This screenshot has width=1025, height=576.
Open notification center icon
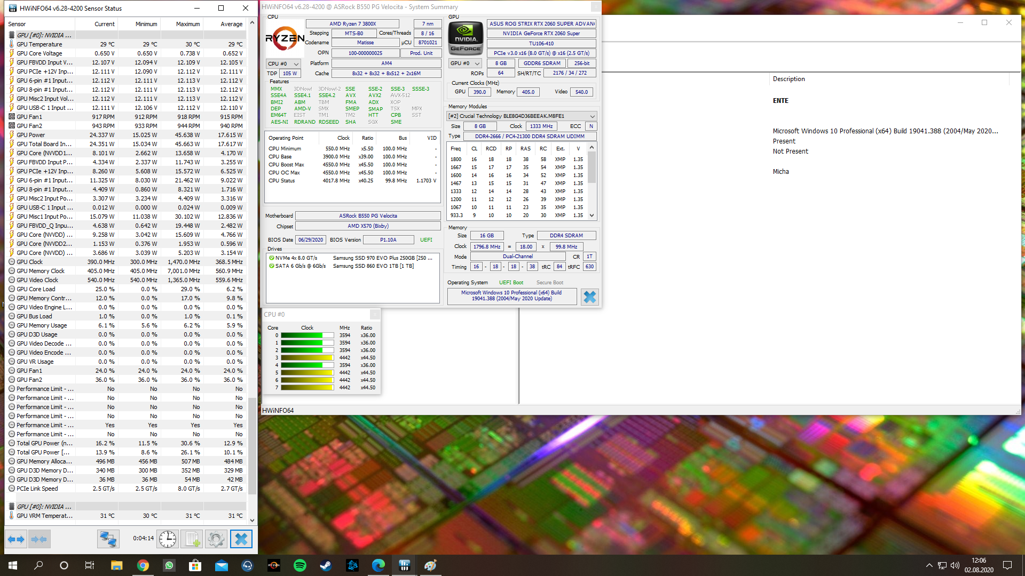point(1007,565)
